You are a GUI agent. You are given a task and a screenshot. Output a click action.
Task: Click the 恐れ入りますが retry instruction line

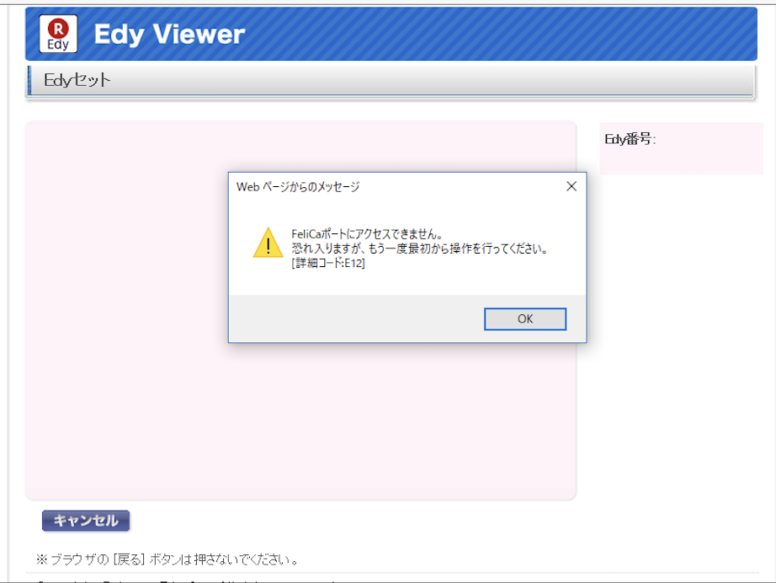[420, 249]
